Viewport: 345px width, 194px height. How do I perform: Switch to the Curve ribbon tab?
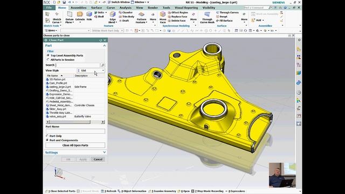(x=111, y=8)
